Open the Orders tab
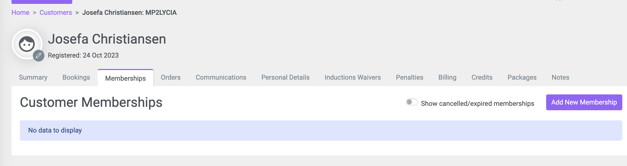This screenshot has width=627, height=166. click(171, 77)
